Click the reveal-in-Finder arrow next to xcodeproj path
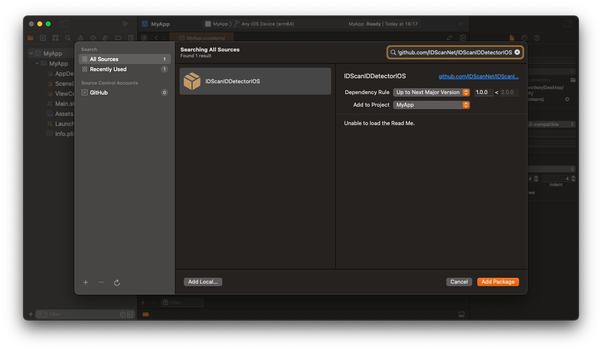Screen dimensions: 602x351 tap(567, 99)
